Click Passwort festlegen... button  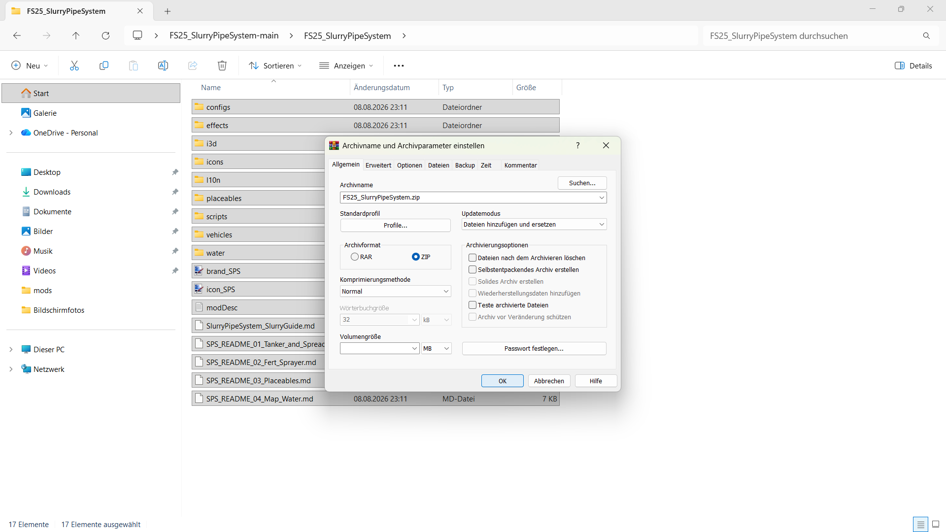(534, 348)
